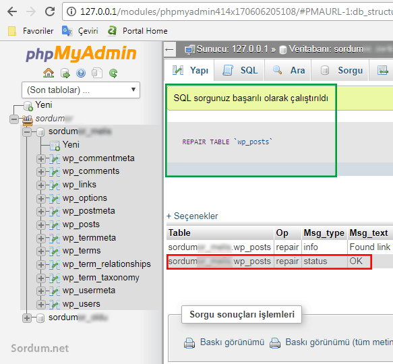Open wp_posts table in the tree
The height and width of the screenshot is (364, 393).
click(x=81, y=224)
